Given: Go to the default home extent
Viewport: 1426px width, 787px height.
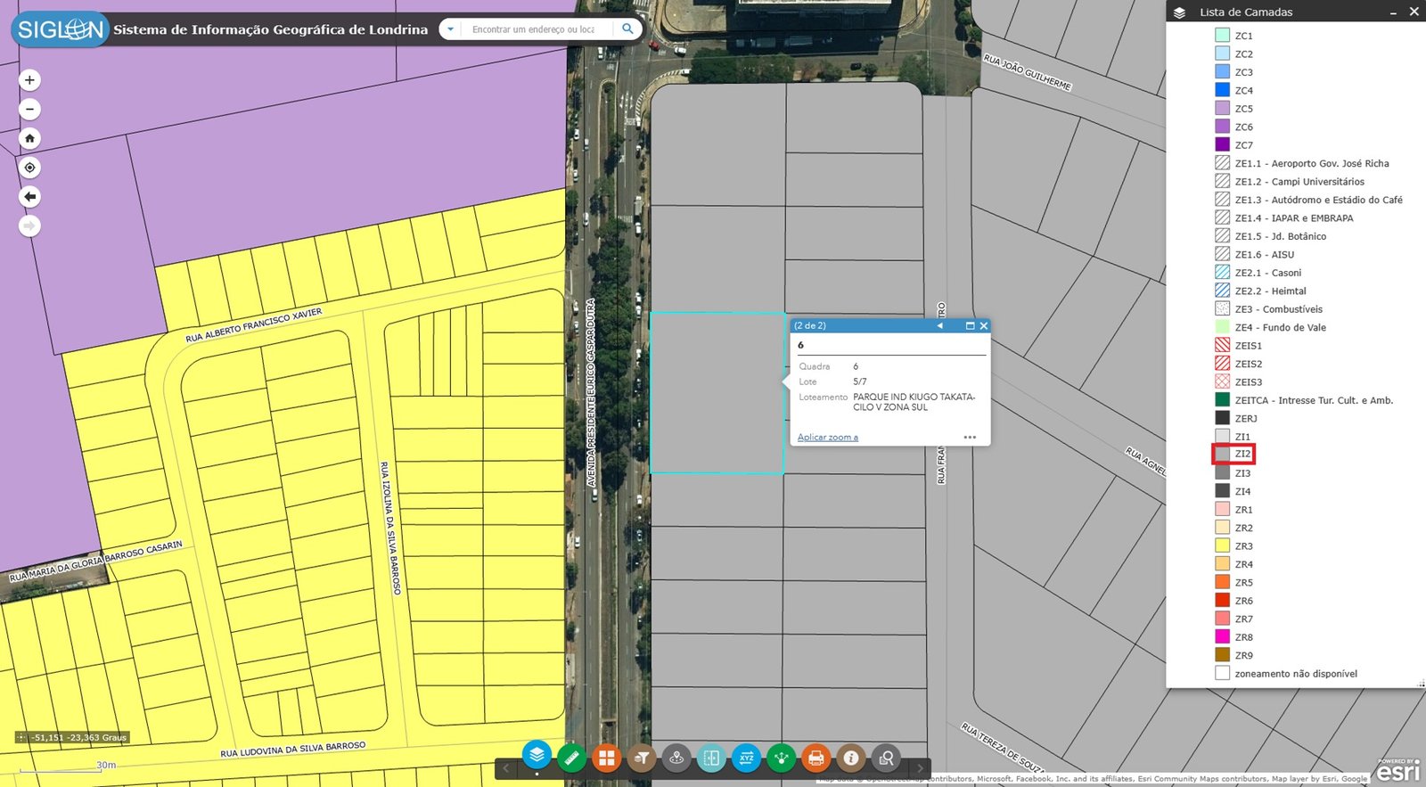Looking at the screenshot, I should click(29, 138).
